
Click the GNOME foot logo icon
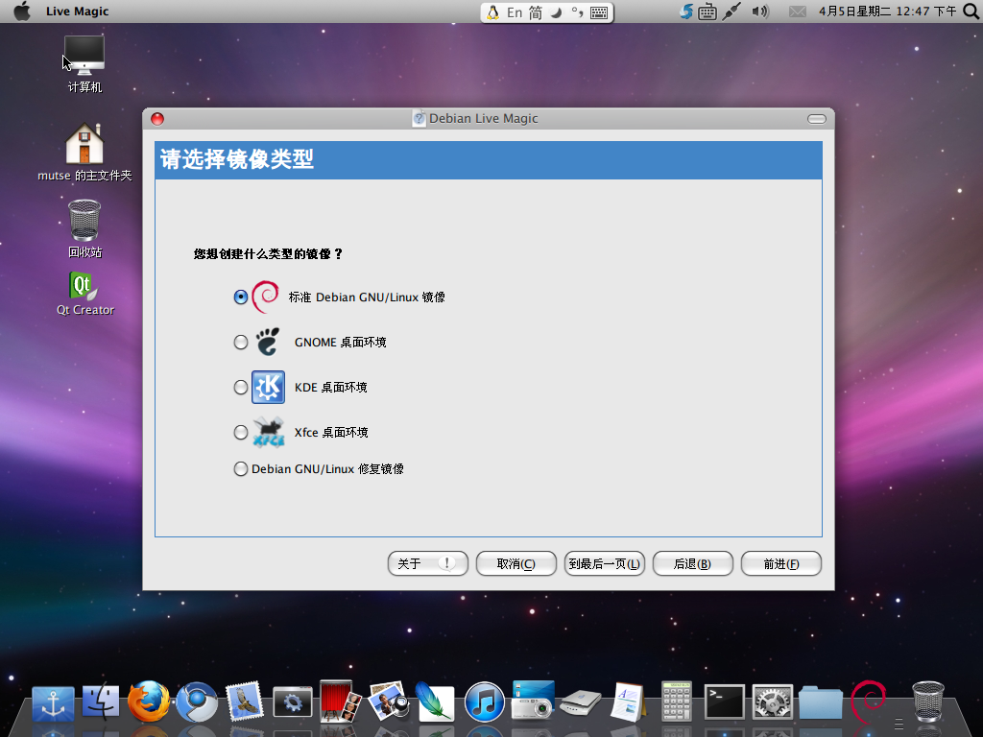(268, 343)
